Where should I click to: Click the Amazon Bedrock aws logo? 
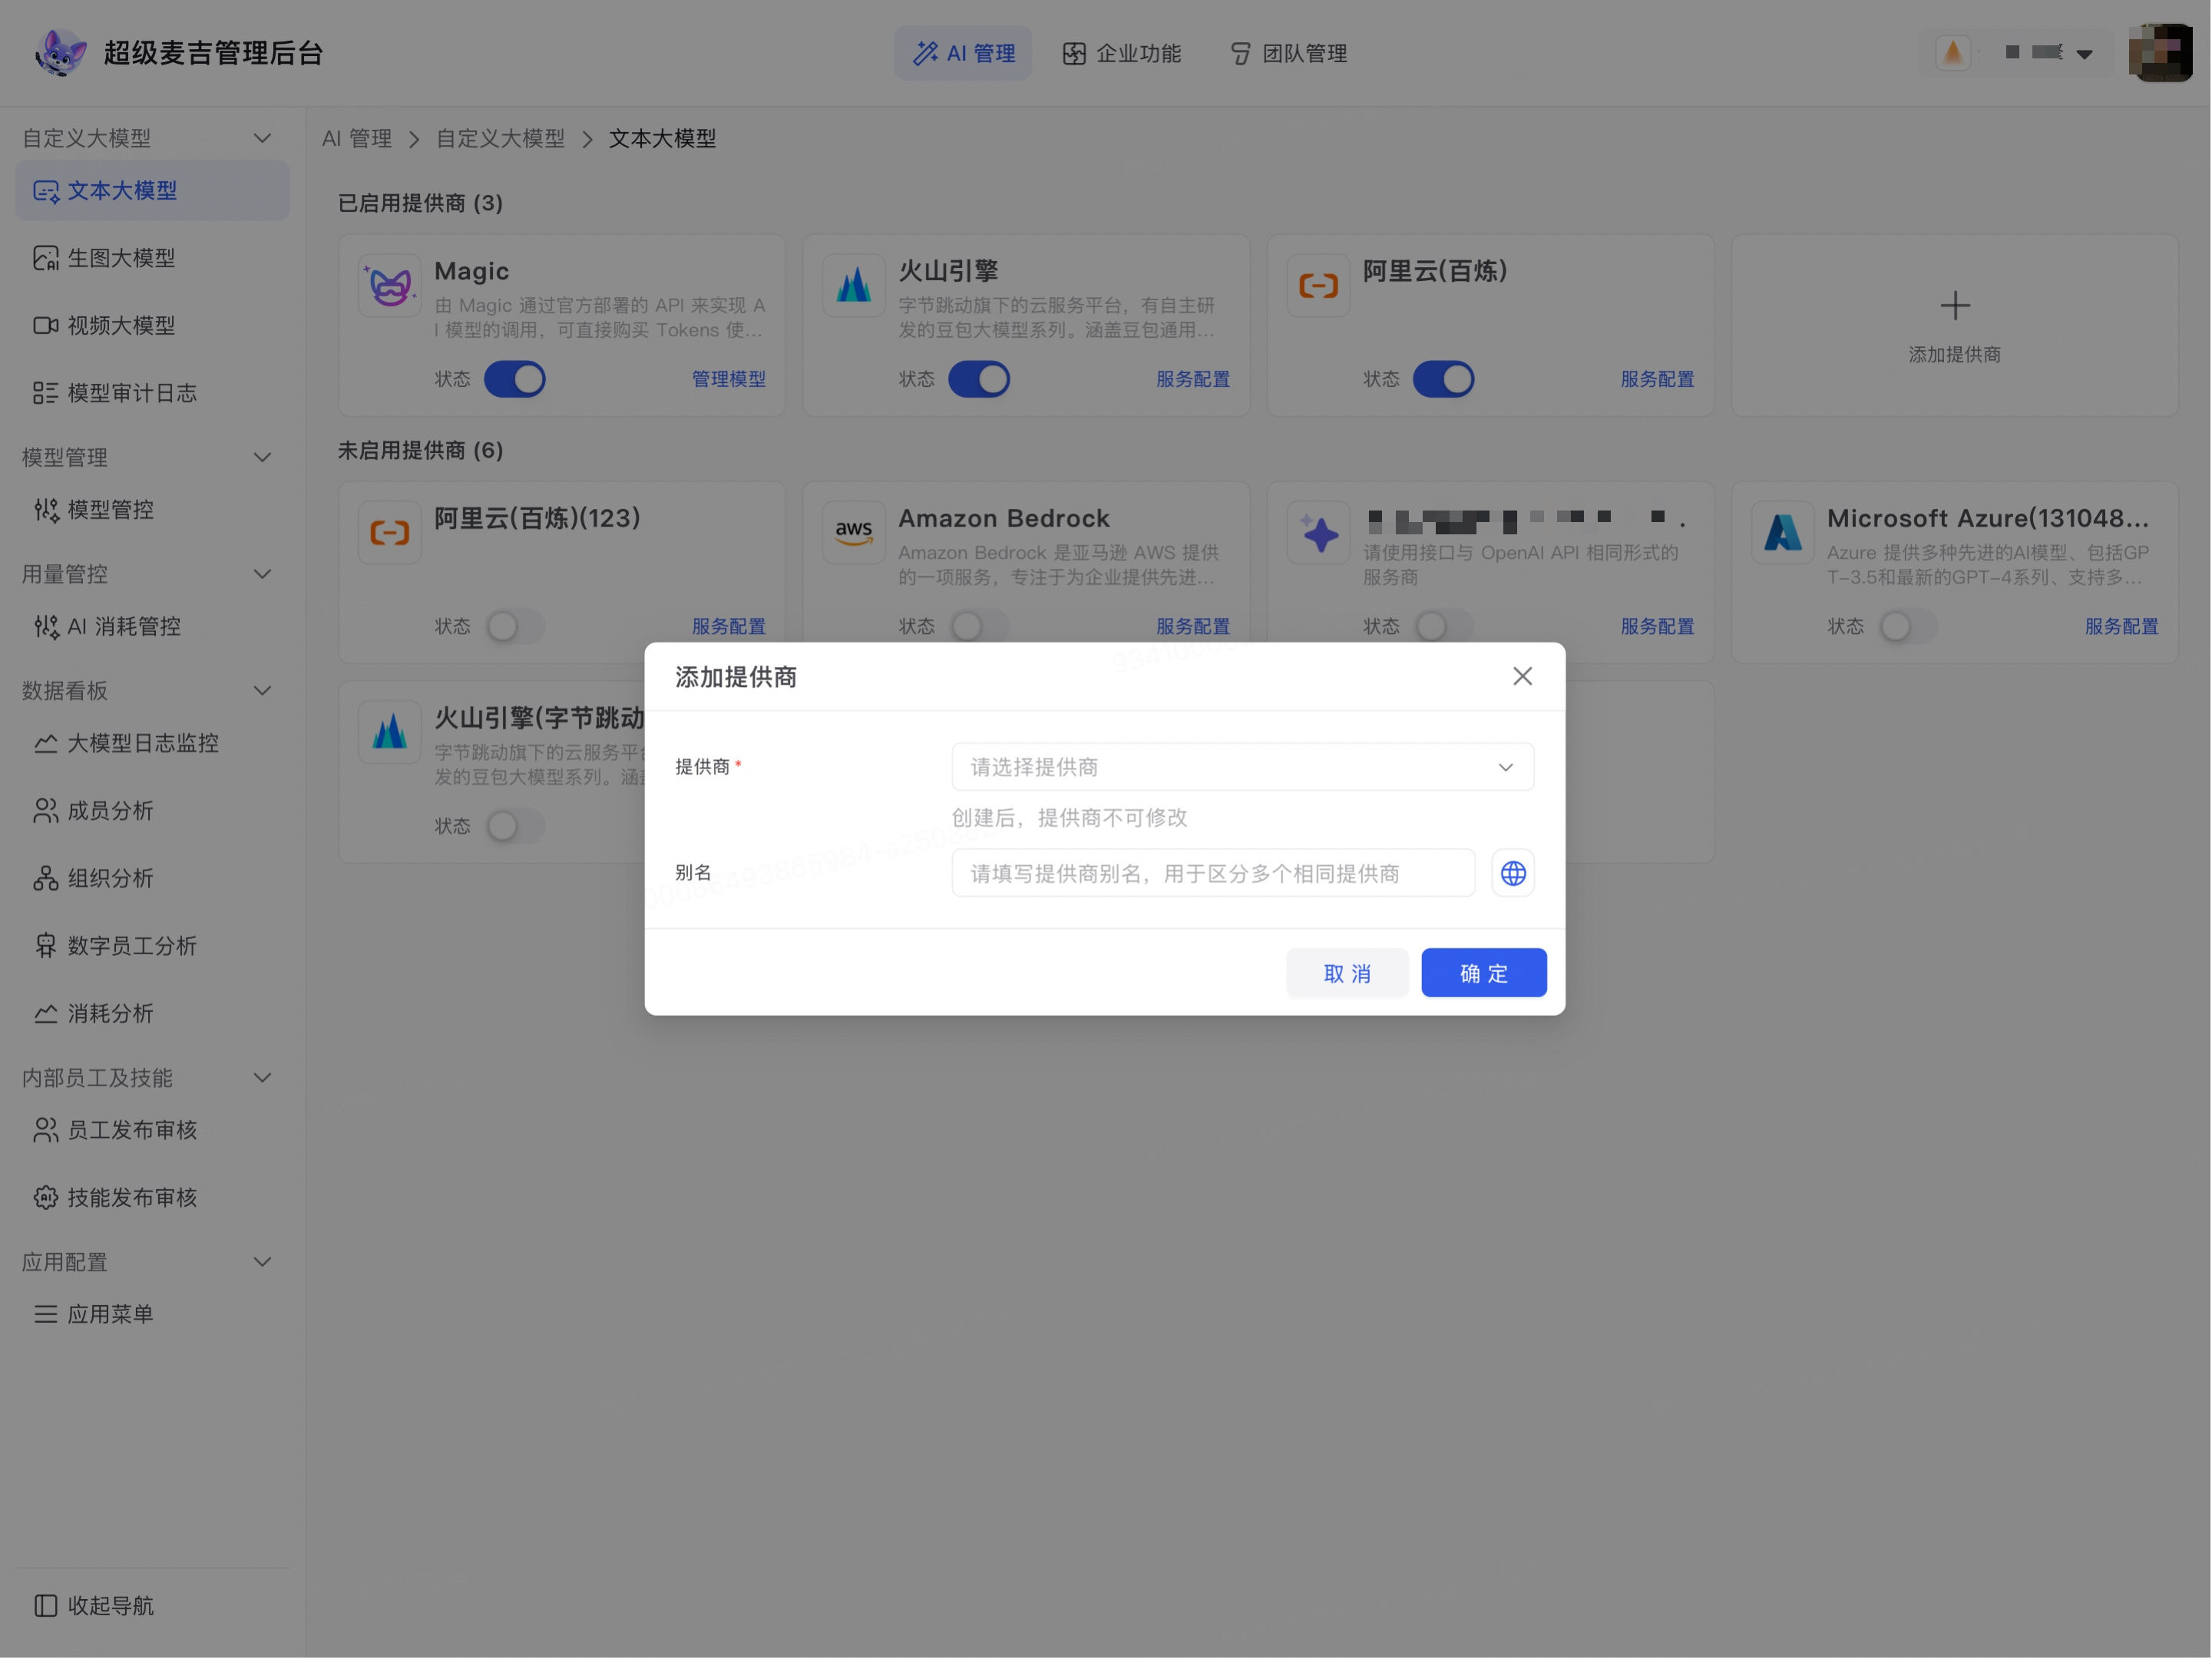pos(854,533)
